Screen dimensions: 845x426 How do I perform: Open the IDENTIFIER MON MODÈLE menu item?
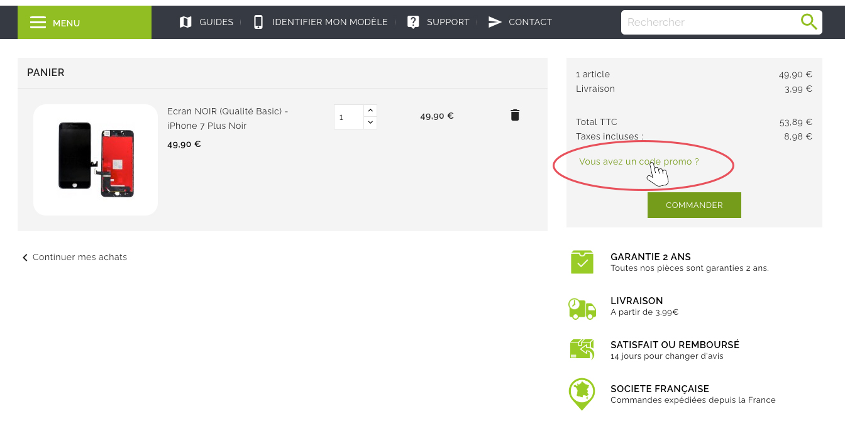pos(329,22)
